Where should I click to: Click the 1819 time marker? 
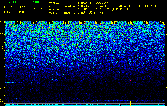145,23
